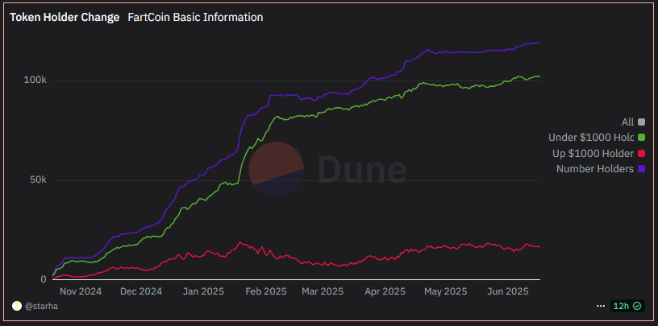
Task: Click the All legend gray swatch
Action: [641, 122]
